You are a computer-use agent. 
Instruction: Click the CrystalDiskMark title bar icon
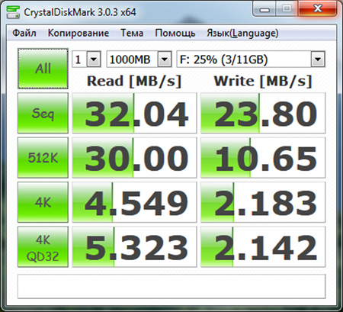(13, 12)
